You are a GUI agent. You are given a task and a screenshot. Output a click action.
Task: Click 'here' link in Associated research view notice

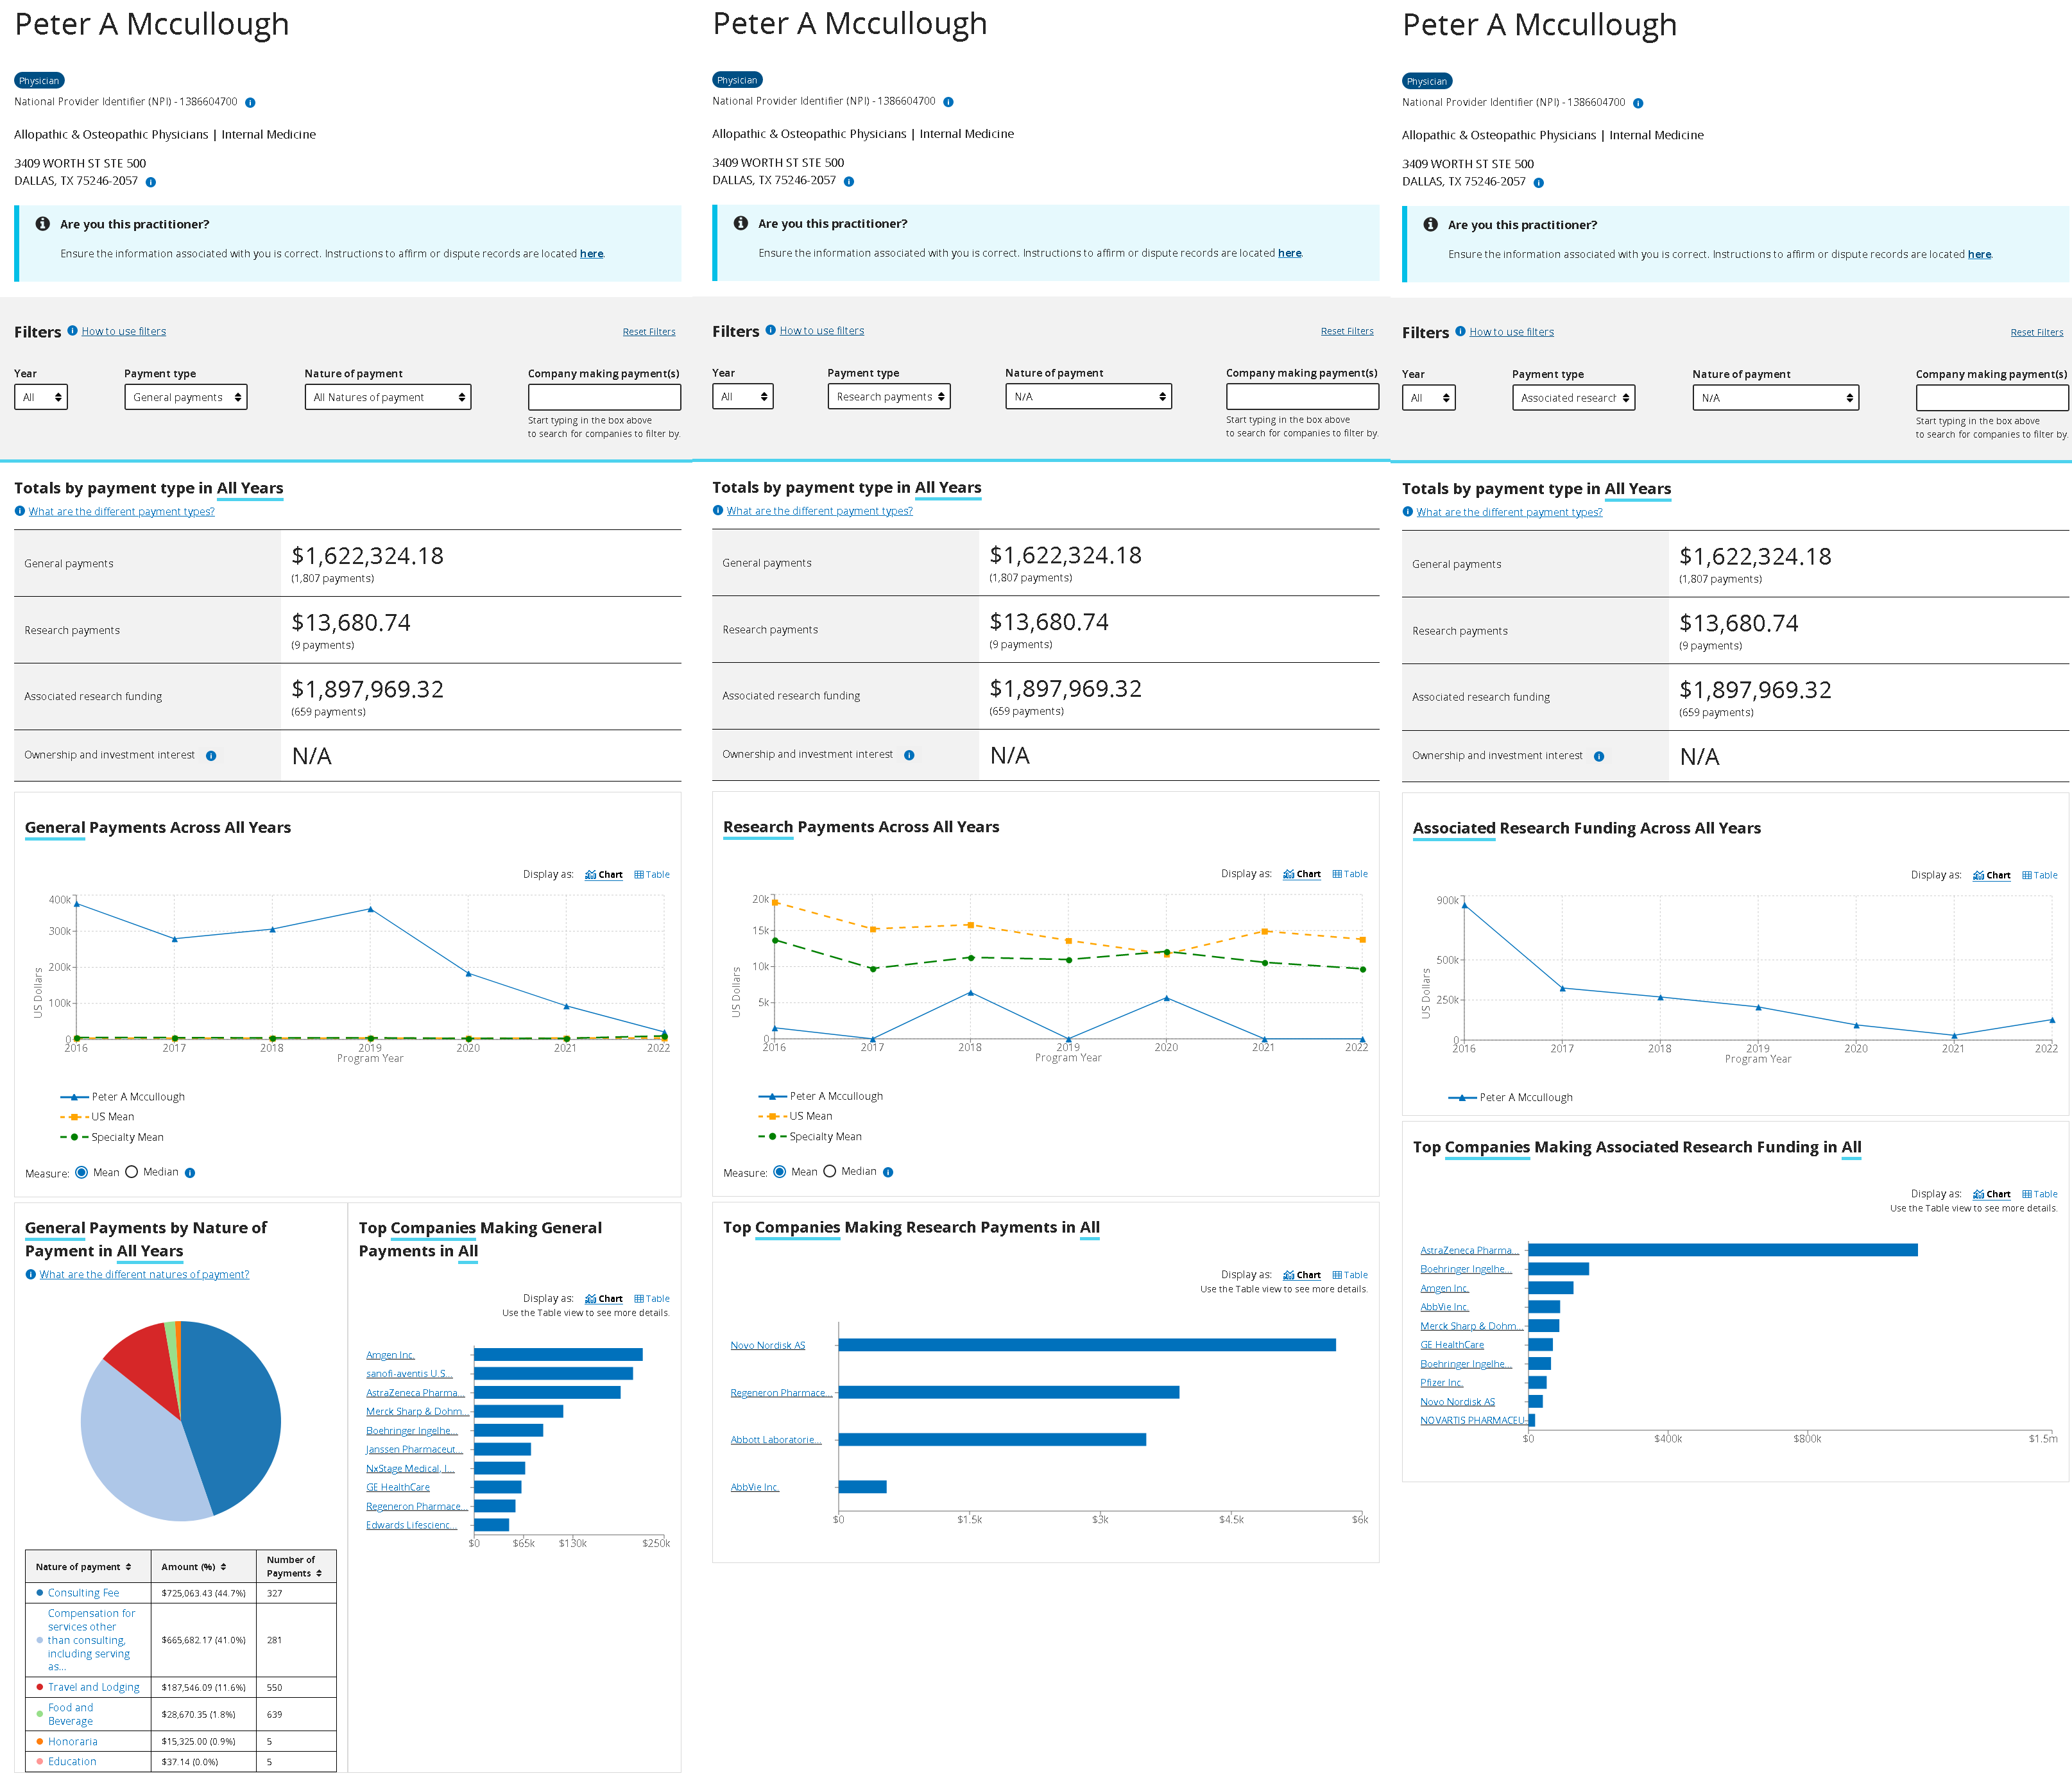1979,254
